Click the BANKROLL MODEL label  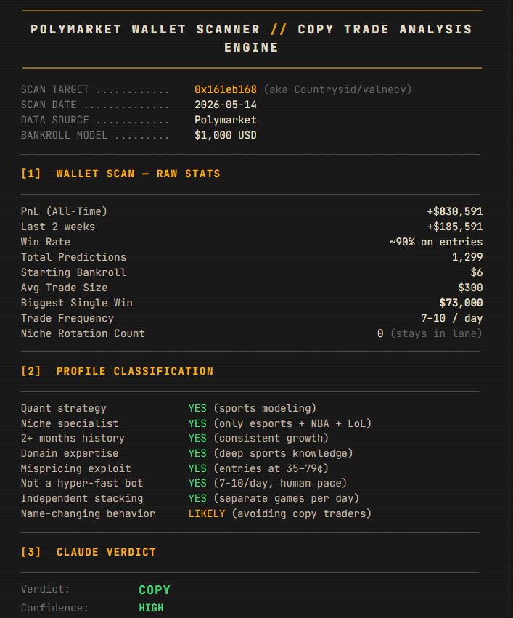[64, 135]
